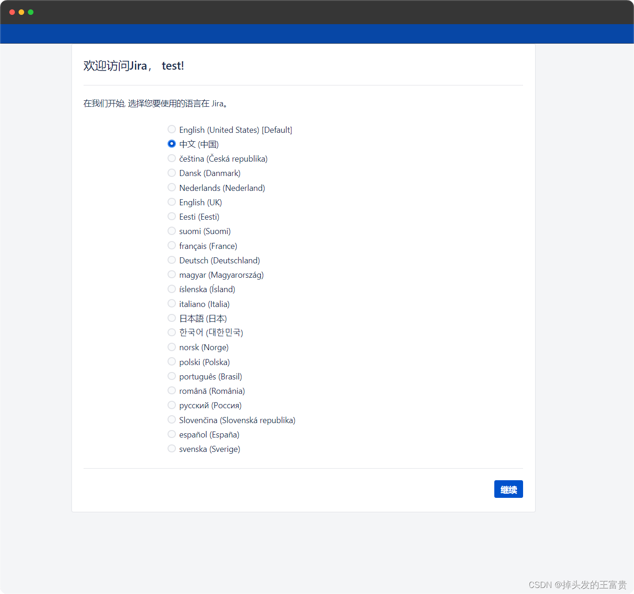Pick polski (Polska) language
The image size is (634, 594).
coord(172,361)
